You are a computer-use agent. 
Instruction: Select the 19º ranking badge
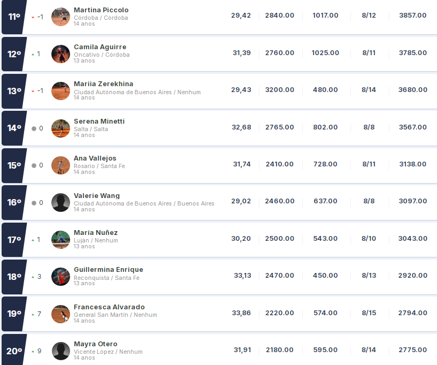tap(14, 314)
